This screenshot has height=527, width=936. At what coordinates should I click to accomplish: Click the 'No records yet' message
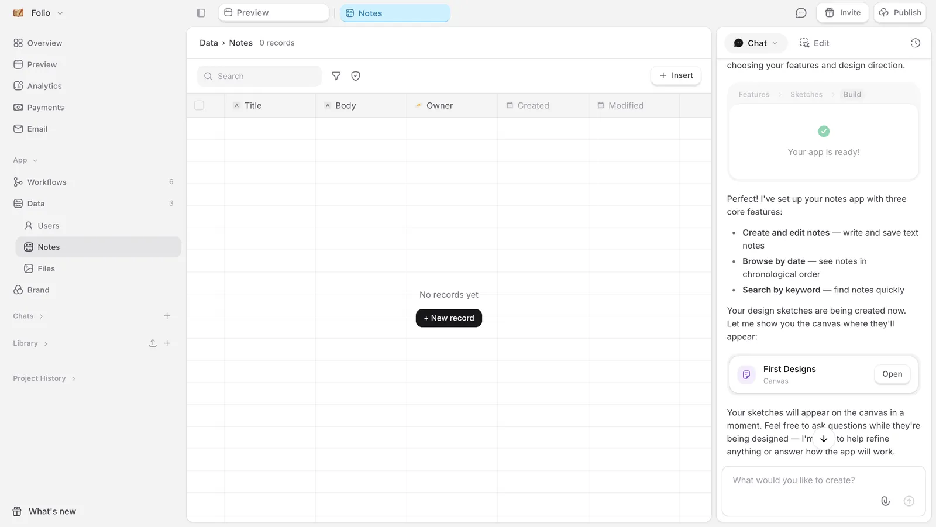(449, 295)
